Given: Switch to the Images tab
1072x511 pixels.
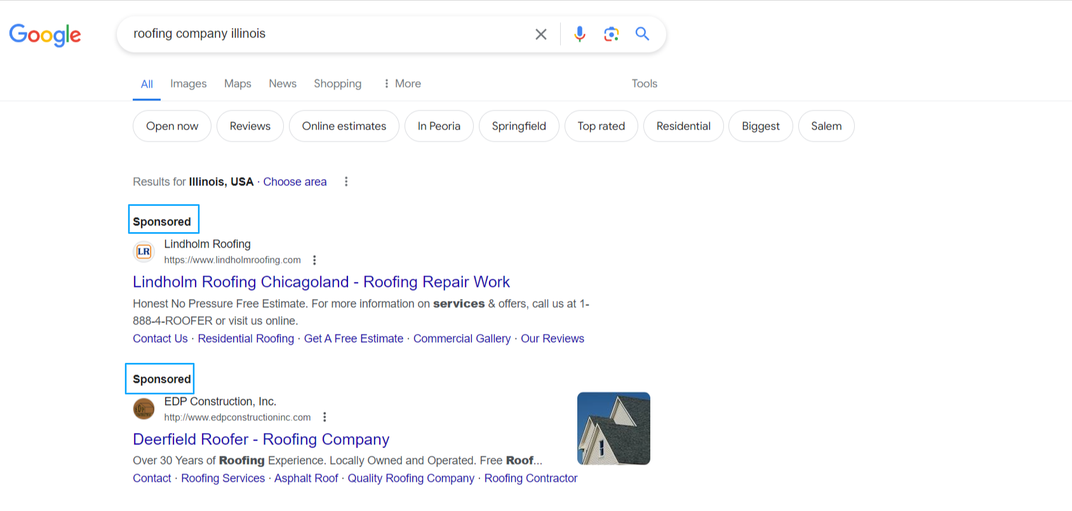Looking at the screenshot, I should point(189,84).
